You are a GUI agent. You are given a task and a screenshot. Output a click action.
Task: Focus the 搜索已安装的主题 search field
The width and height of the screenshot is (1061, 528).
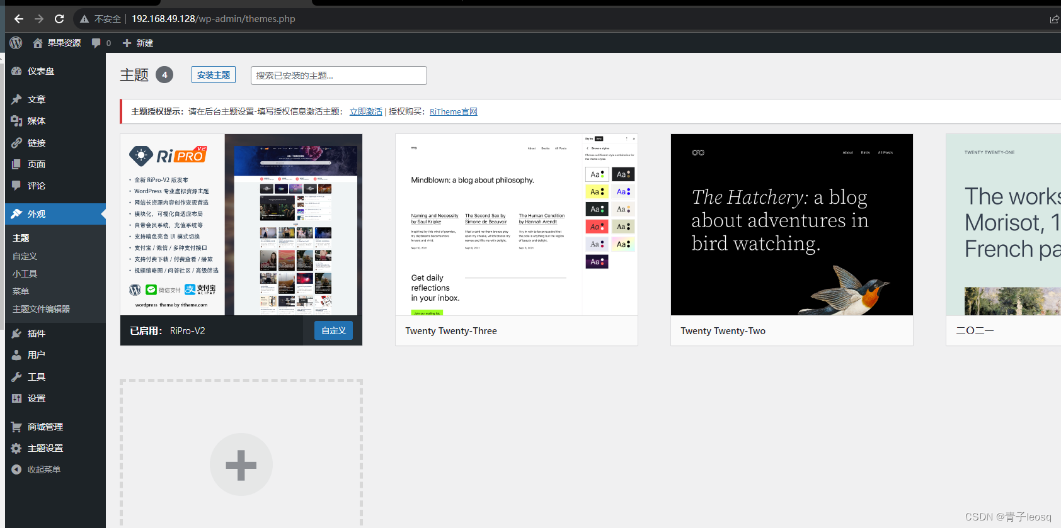click(x=339, y=76)
